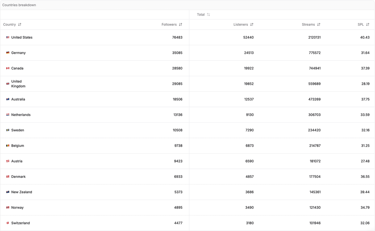Toggle sort order on the Followers column

[181, 24]
